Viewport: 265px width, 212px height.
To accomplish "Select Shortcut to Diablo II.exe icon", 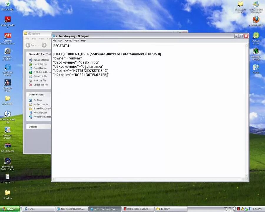I will 7,164.
